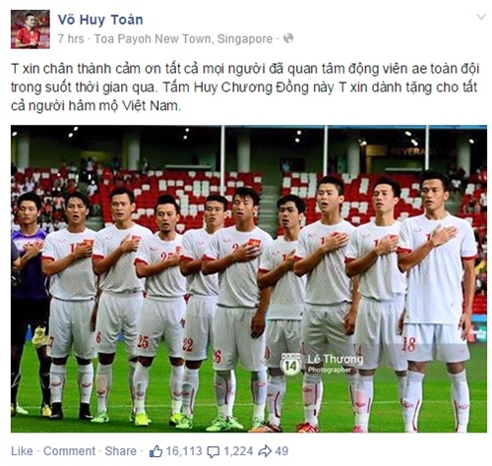Click the profile picture thumbnail
The image size is (492, 466).
pyautogui.click(x=31, y=29)
